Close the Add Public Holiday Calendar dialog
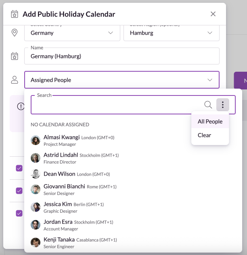 [x=213, y=14]
